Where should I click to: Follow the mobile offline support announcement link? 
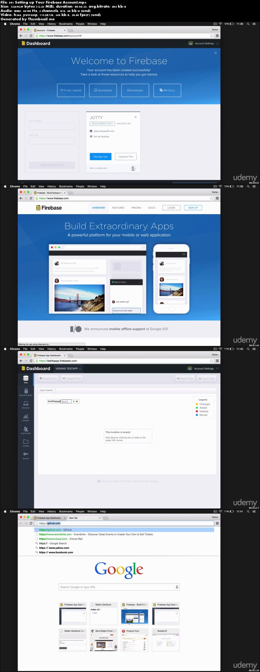(127, 329)
